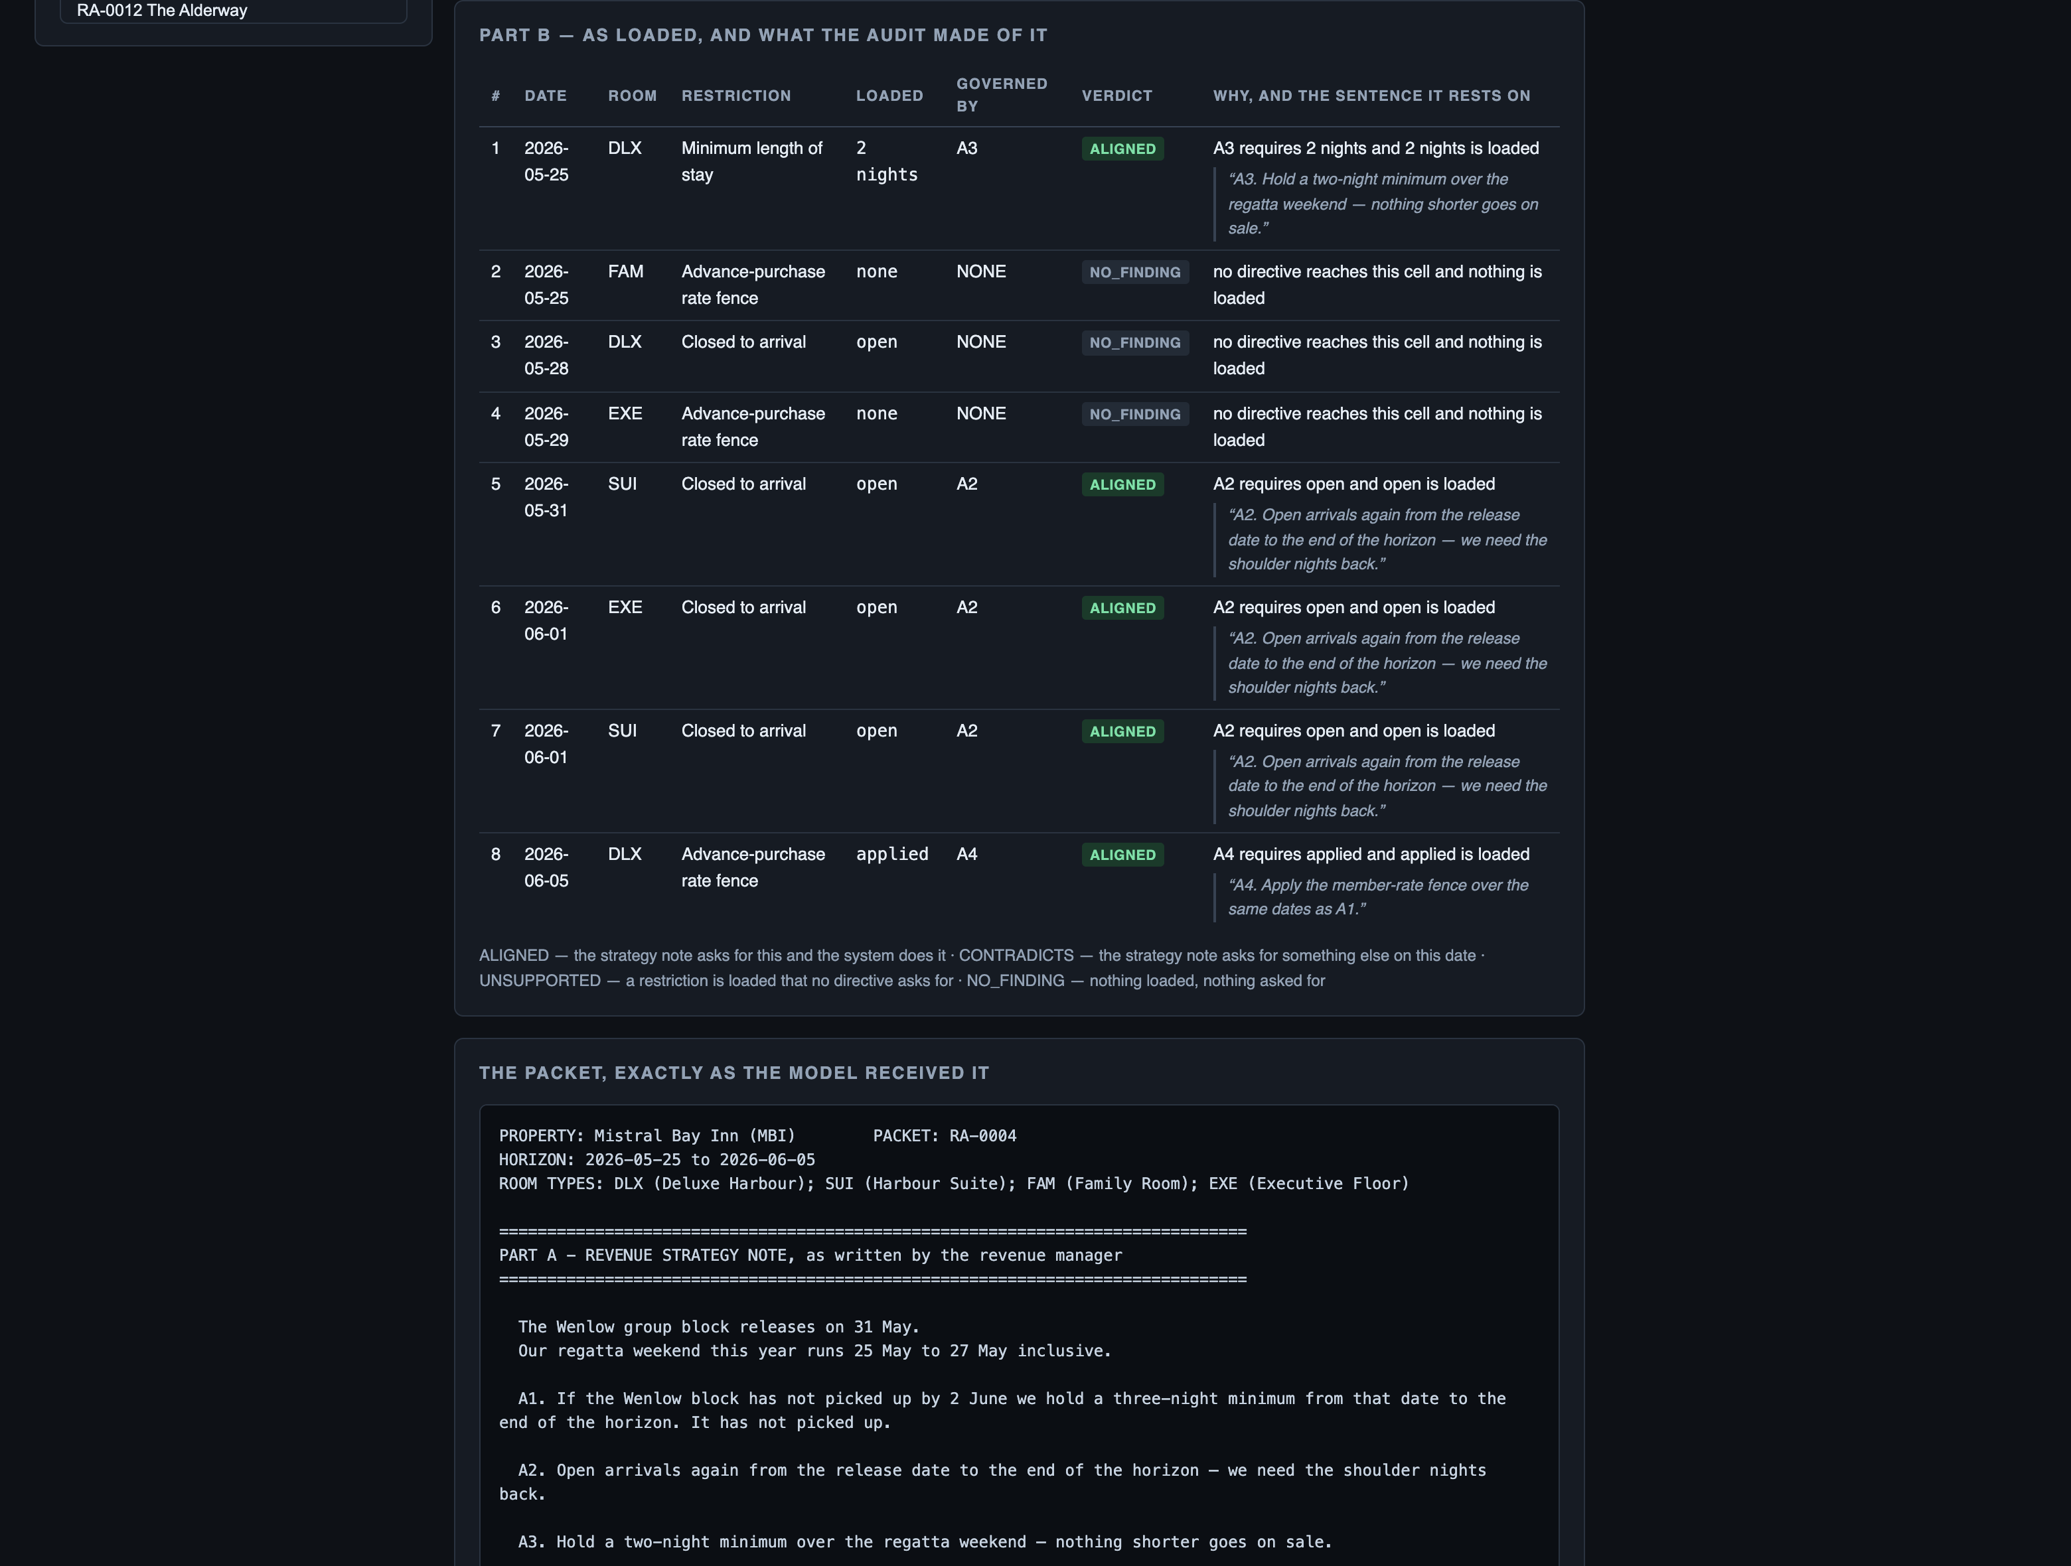Click the ALIGNED badge for SUI 2026-05-31
This screenshot has height=1566, width=2071.
tap(1122, 485)
